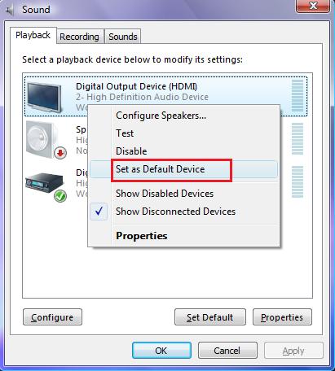This screenshot has height=371, width=335.
Task: Open Properties from the context menu
Action: point(142,236)
